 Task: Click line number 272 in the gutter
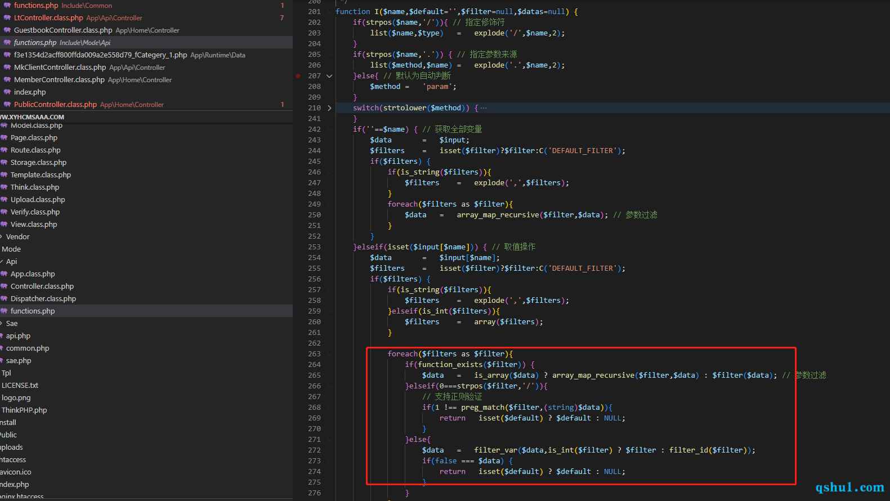(x=314, y=450)
